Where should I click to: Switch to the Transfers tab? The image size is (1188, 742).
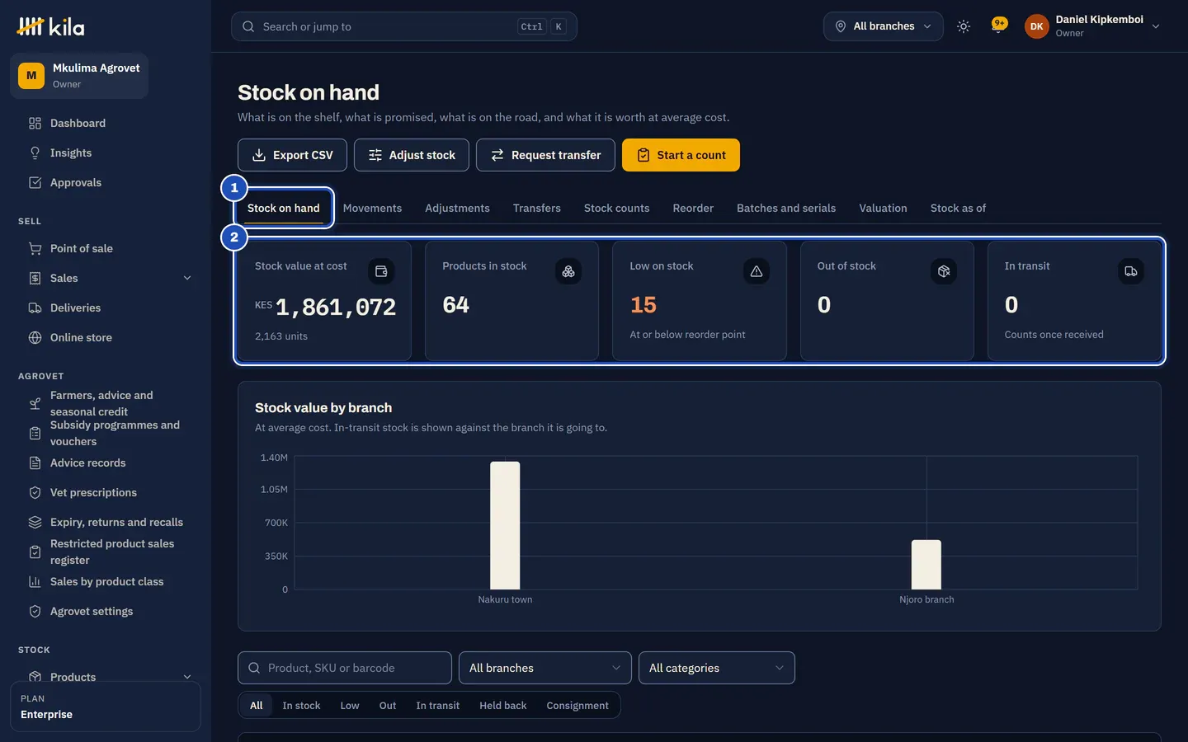536,209
